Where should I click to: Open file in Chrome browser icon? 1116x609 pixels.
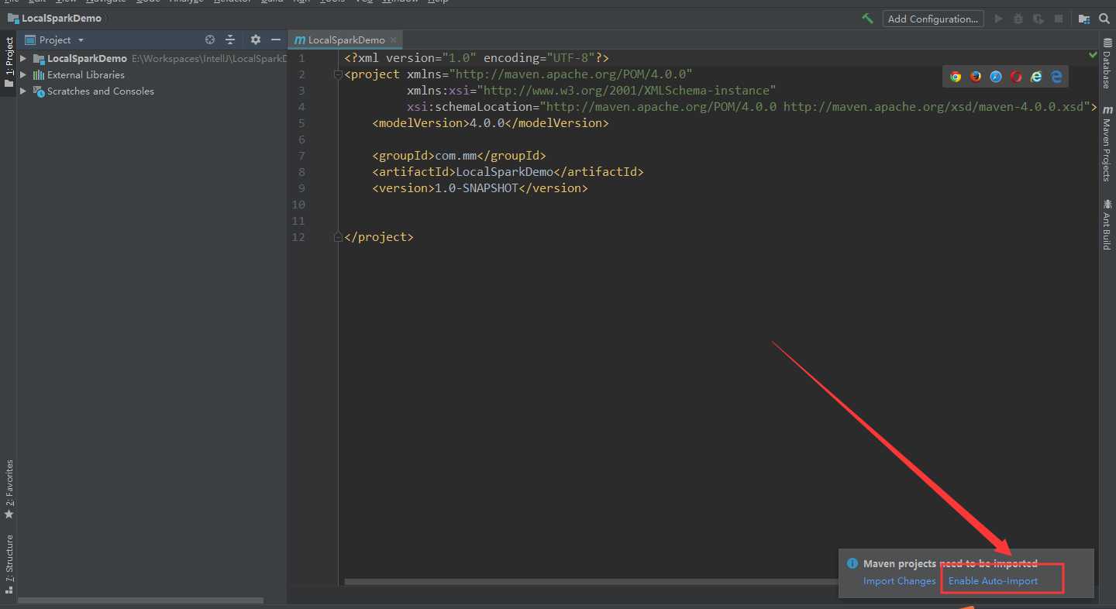click(956, 76)
